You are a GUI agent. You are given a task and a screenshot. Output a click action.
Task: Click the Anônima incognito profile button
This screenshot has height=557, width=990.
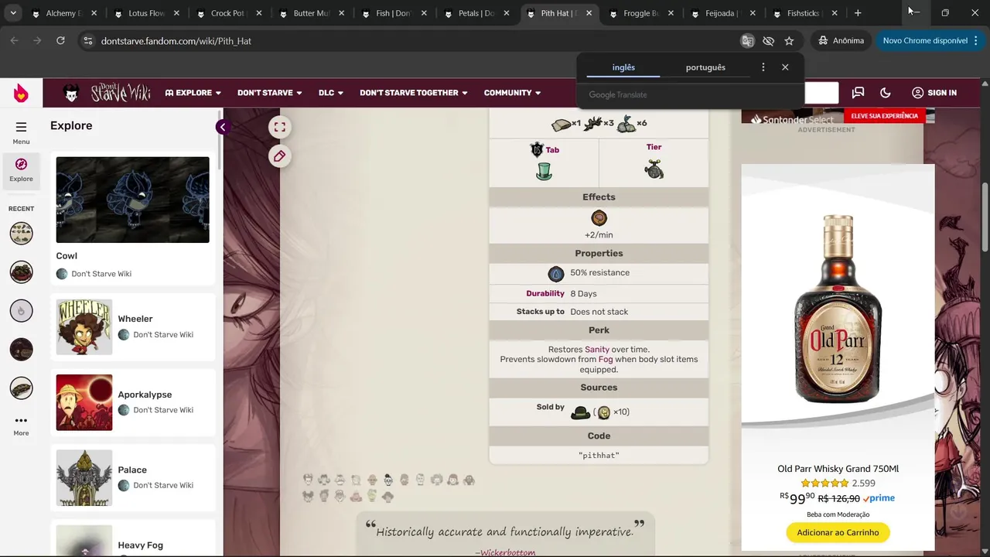(x=842, y=41)
